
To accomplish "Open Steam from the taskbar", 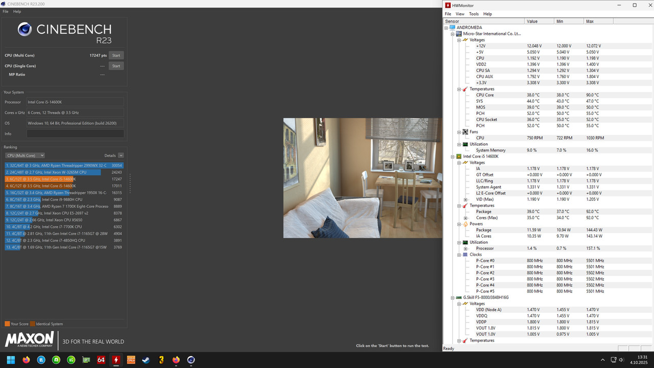I will (146, 360).
